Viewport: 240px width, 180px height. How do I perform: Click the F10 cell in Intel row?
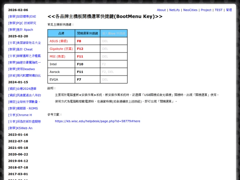coord(88,64)
